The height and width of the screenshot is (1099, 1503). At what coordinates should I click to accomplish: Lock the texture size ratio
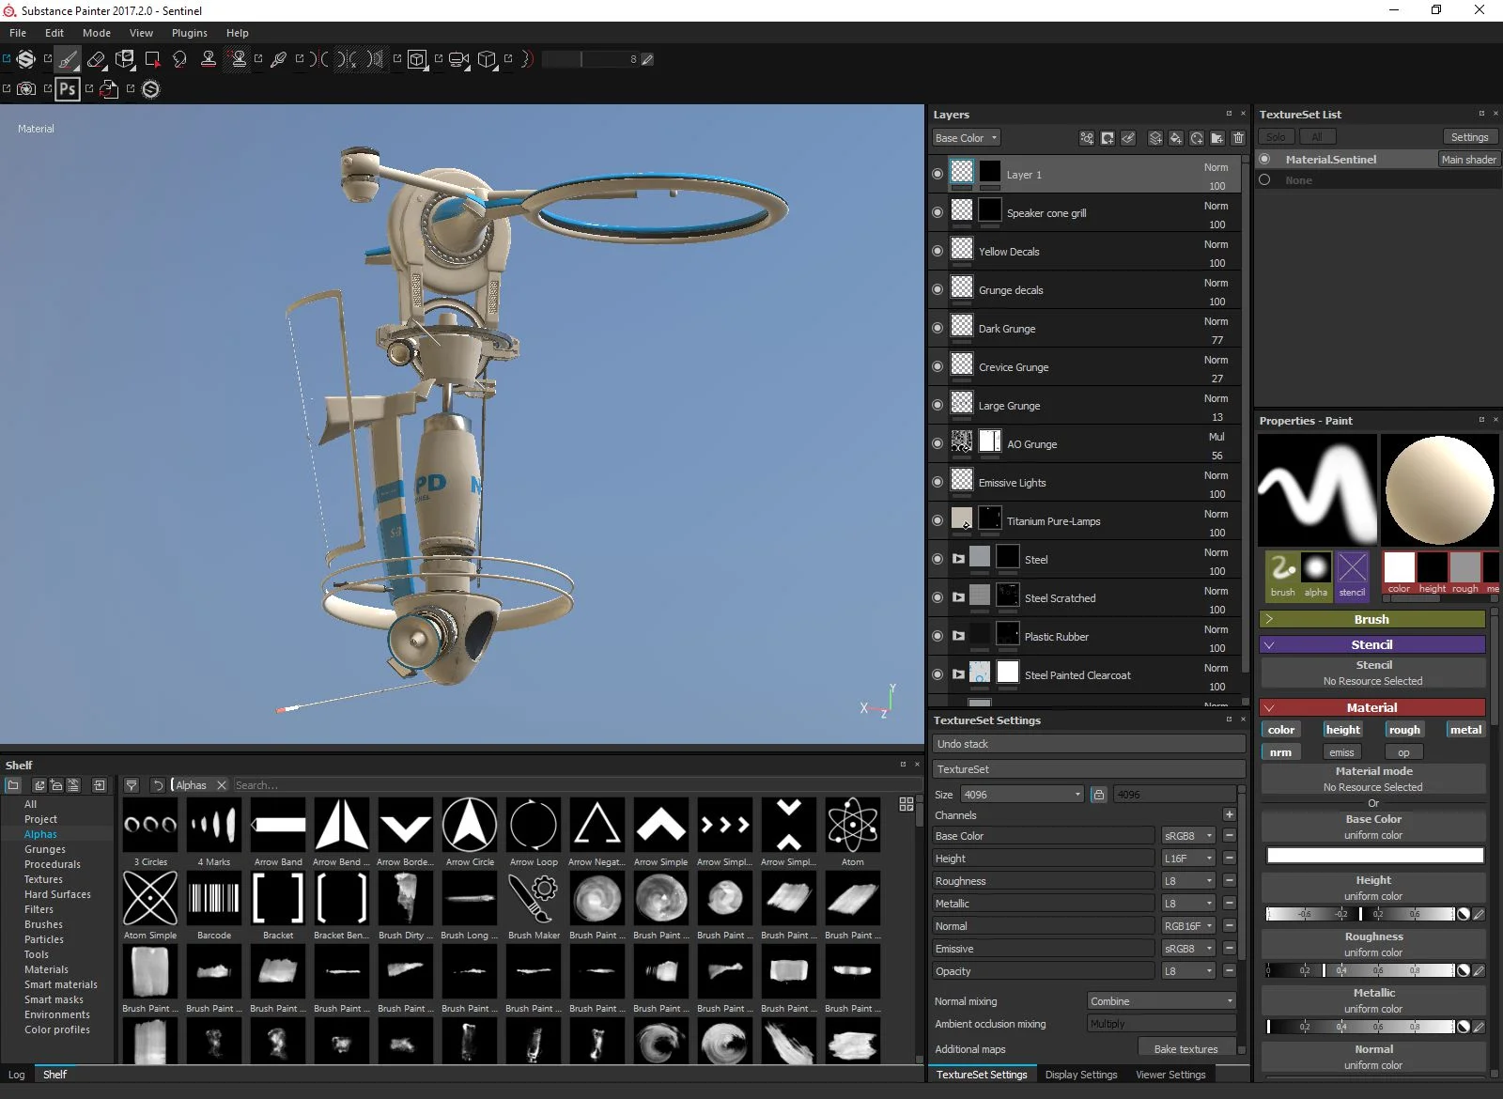tap(1098, 795)
